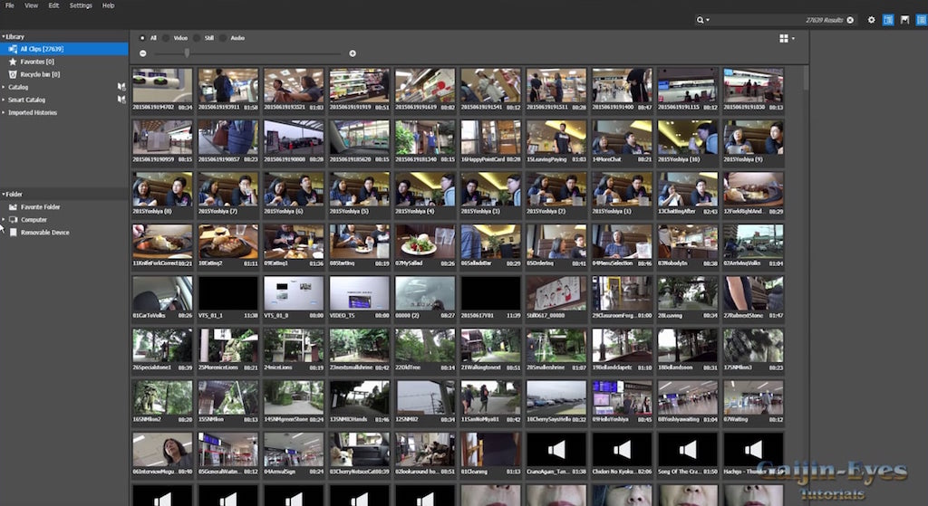
Task: Click the vertical scrollbar of clip grid
Action: [x=806, y=78]
